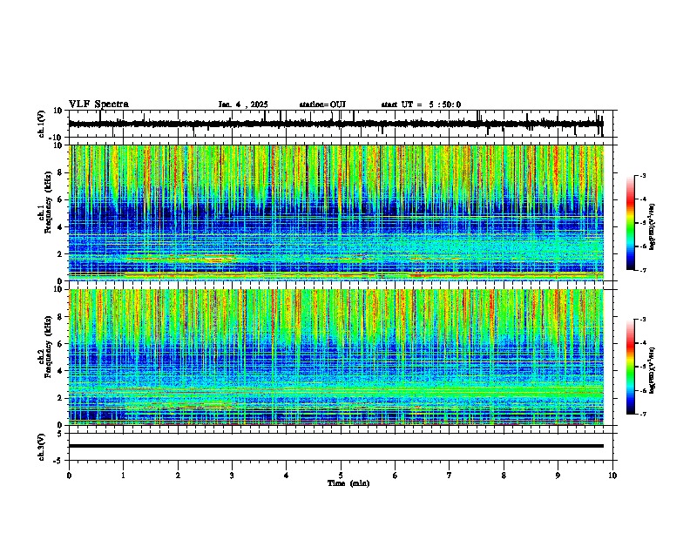Click the log(PSD) label beside ch.1 color bar
690x533 pixels.
point(653,227)
